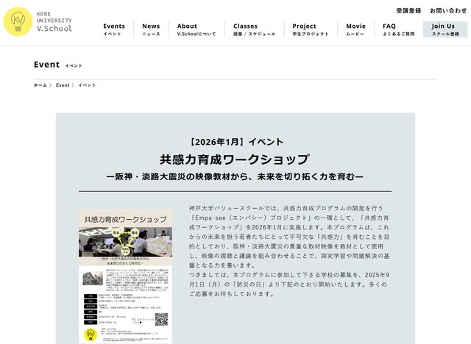Click the KOBE UNIVERSITY V.School text logo
471x344 pixels.
click(54, 21)
